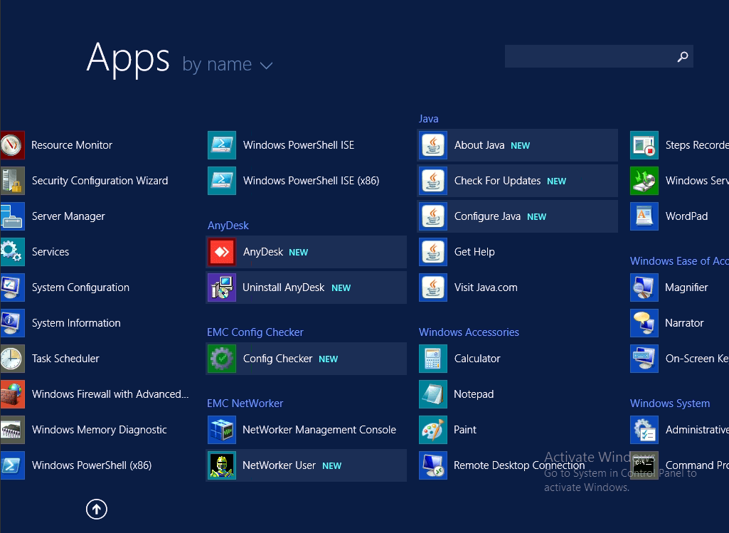
Task: Open the Paint application icon
Action: [433, 430]
